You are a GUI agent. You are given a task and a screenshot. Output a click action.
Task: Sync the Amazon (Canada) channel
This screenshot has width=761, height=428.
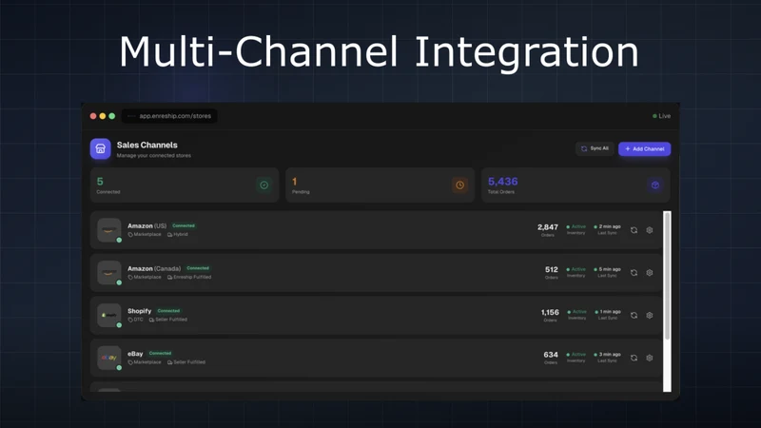(634, 273)
